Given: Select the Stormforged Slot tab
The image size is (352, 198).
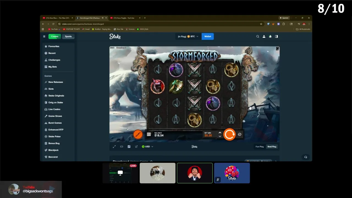Looking at the screenshot, I should [x=91, y=18].
